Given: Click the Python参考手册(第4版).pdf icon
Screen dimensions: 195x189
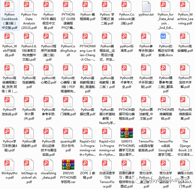Looking at the screenshot, I should tap(146, 38).
